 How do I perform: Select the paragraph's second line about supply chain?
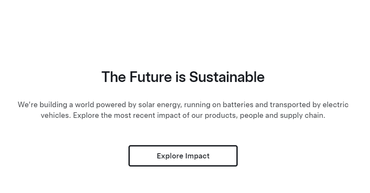point(183,116)
